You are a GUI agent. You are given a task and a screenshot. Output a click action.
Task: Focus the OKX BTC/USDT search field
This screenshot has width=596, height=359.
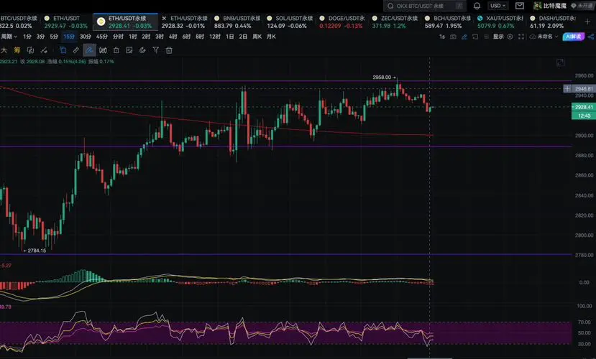pos(425,6)
